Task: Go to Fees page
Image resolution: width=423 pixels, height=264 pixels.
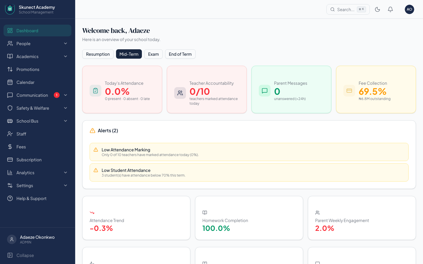Action: click(x=37, y=147)
